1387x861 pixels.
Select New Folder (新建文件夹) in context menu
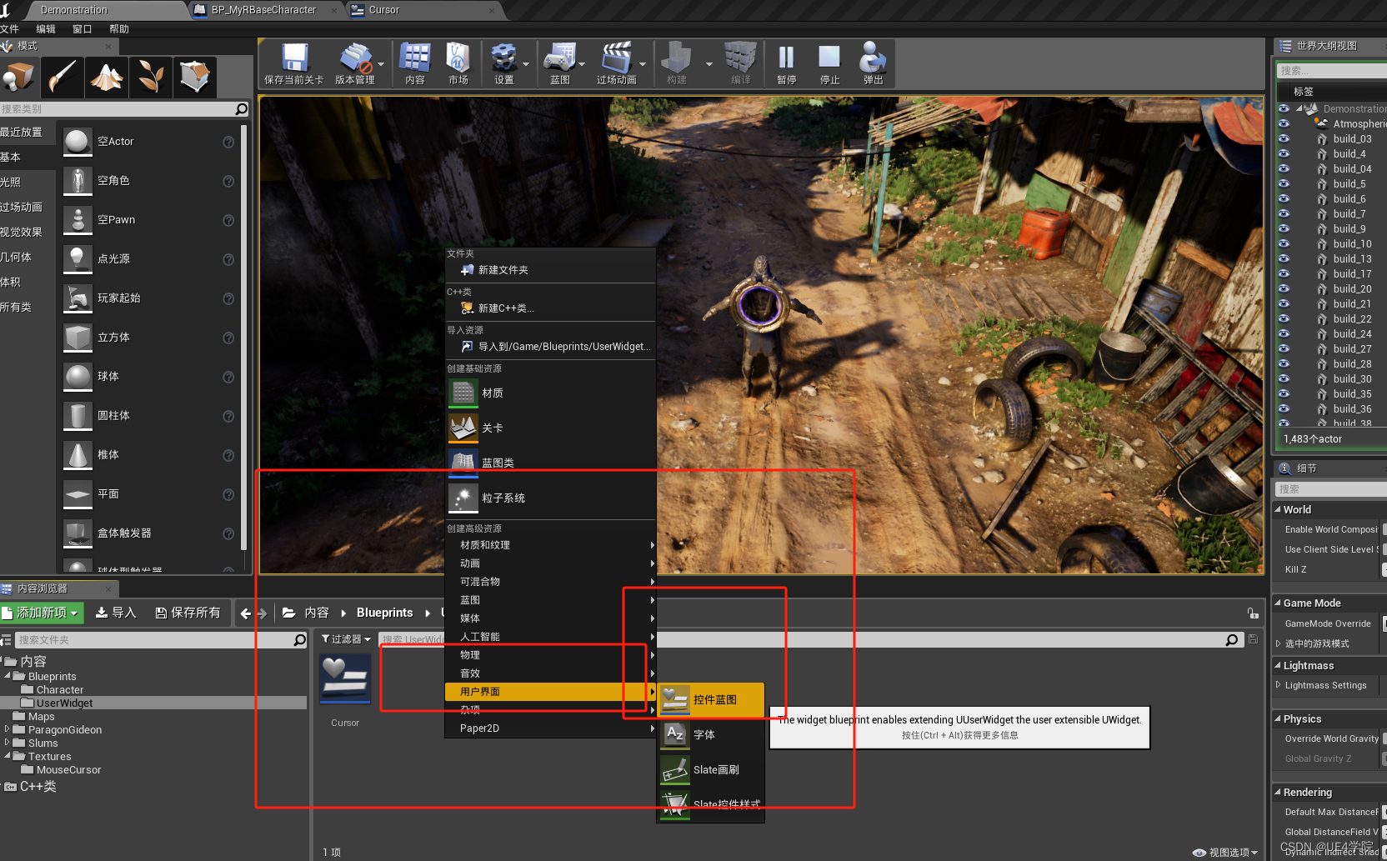503,270
